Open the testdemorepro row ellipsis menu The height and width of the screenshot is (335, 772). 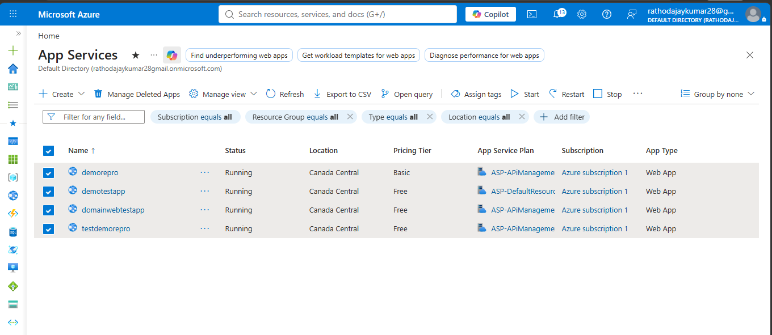204,228
